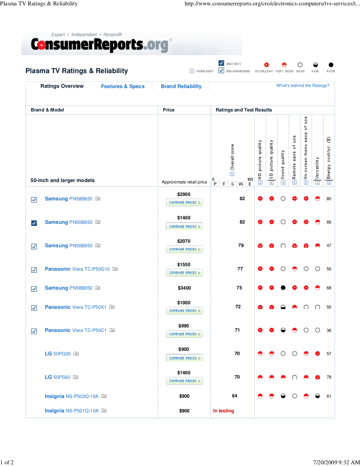Open Samsung PN50B850 model link

tap(69, 246)
